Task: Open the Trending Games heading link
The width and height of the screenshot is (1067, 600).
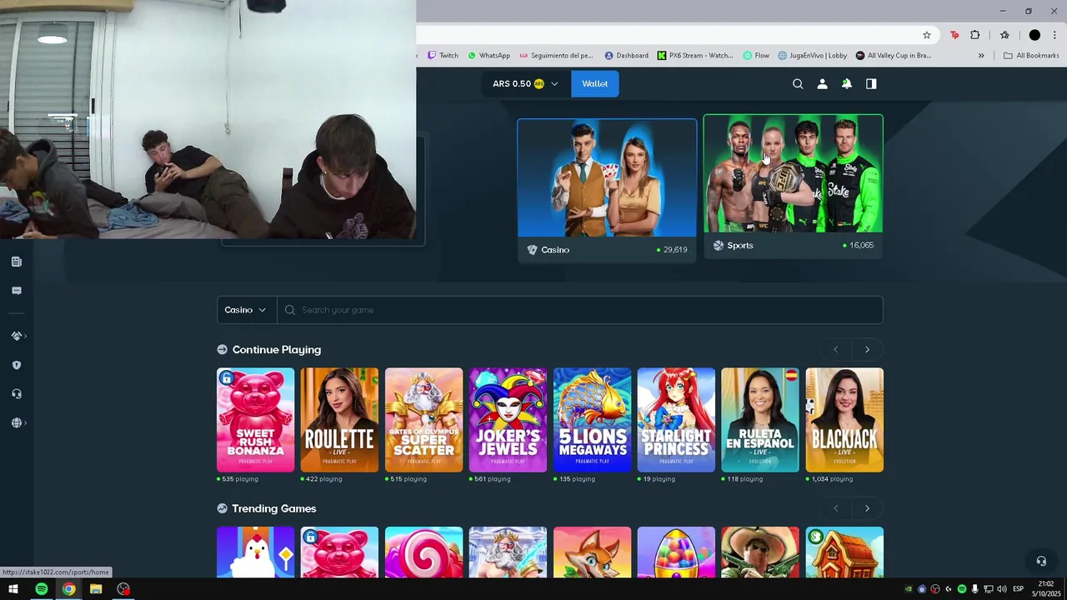Action: (273, 508)
